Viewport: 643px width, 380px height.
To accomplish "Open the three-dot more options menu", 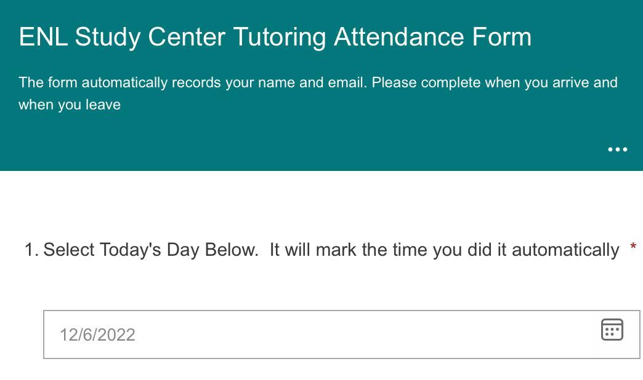I will point(617,149).
